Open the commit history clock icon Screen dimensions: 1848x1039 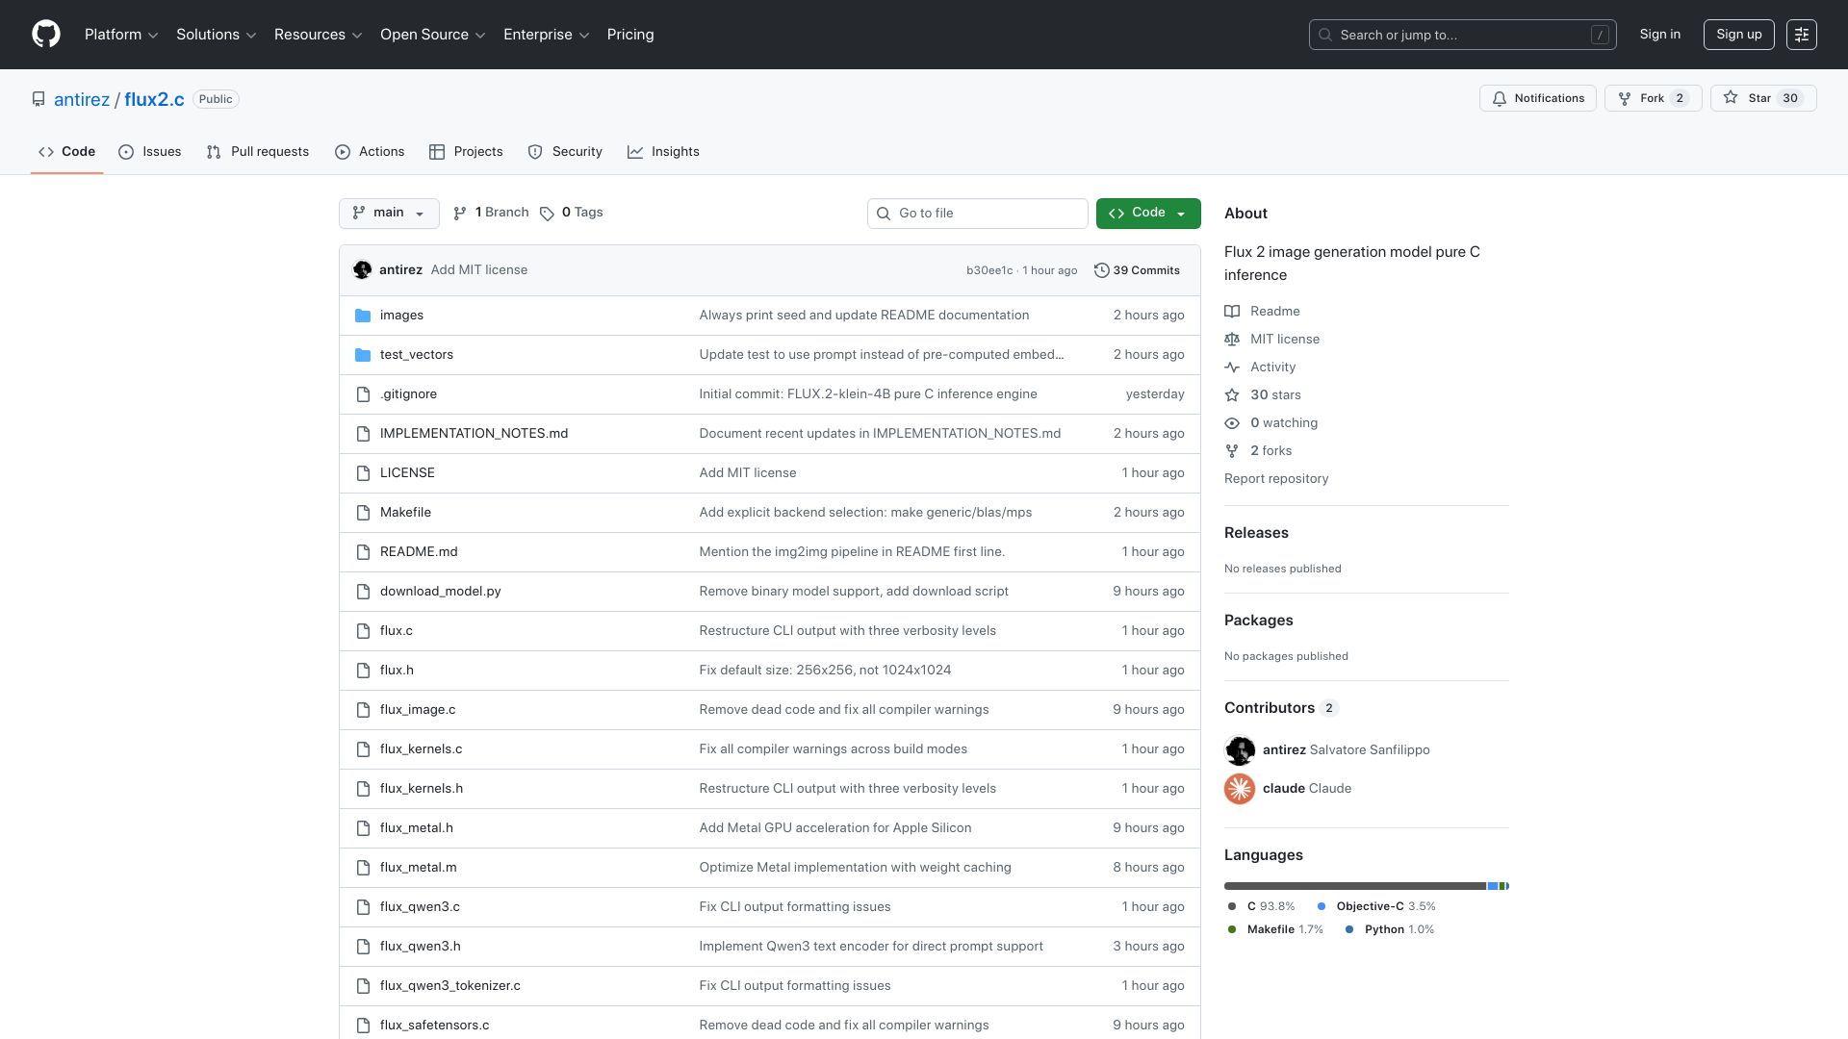point(1102,270)
